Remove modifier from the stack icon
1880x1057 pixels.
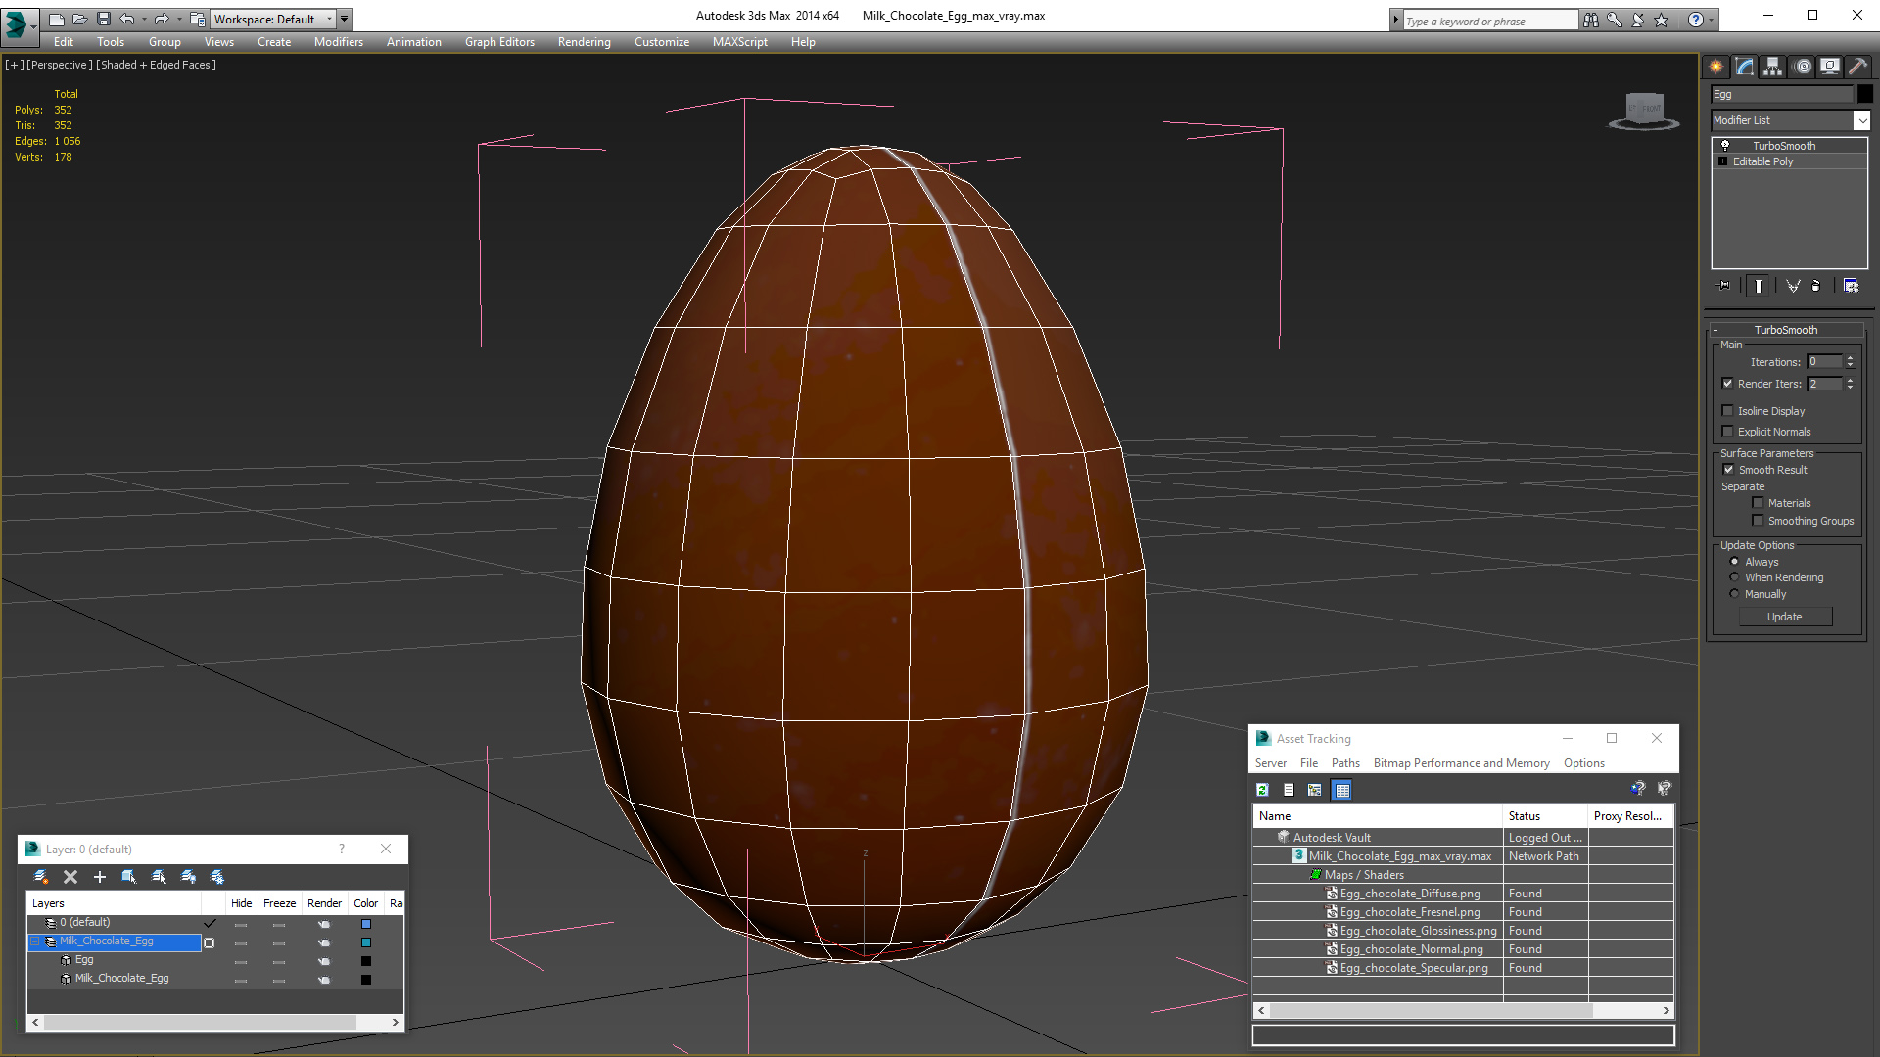pos(1816,286)
